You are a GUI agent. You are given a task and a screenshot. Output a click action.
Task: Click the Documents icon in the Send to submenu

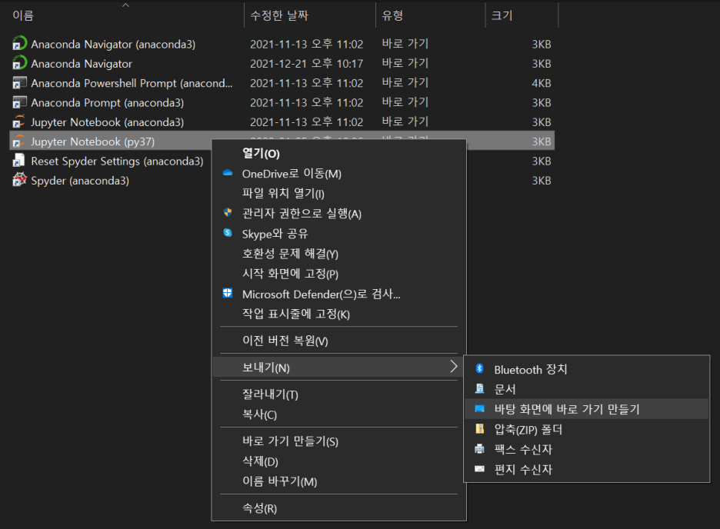(479, 388)
